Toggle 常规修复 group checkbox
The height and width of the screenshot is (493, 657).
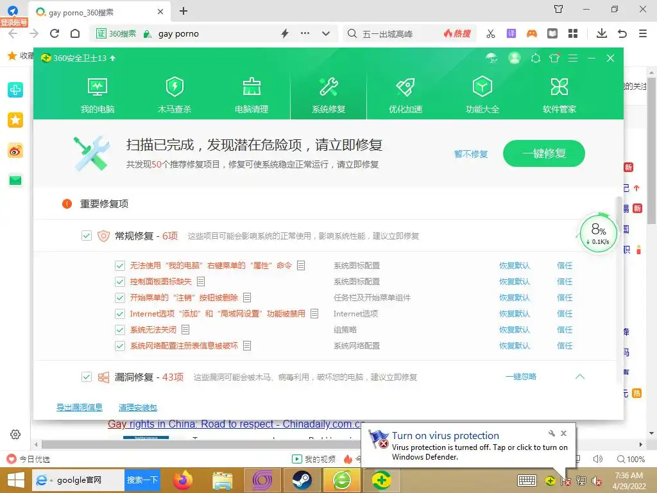point(87,236)
